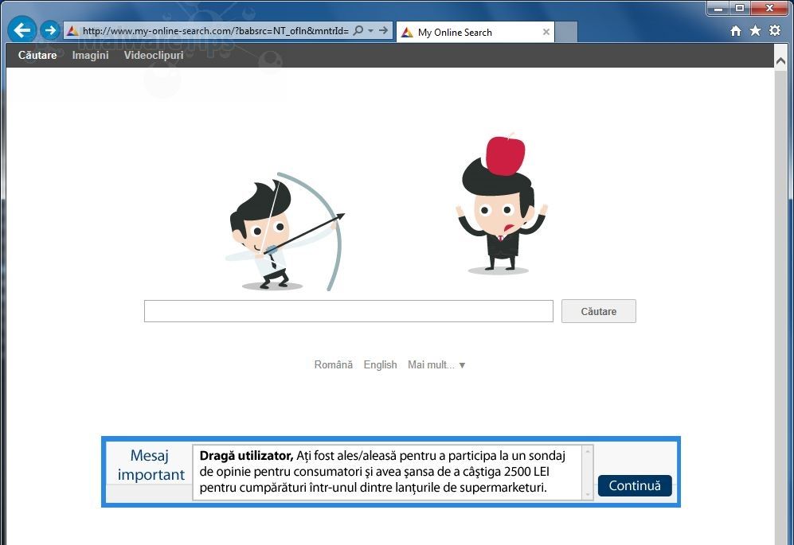794x545 pixels.
Task: Close the browser window
Action: click(769, 8)
